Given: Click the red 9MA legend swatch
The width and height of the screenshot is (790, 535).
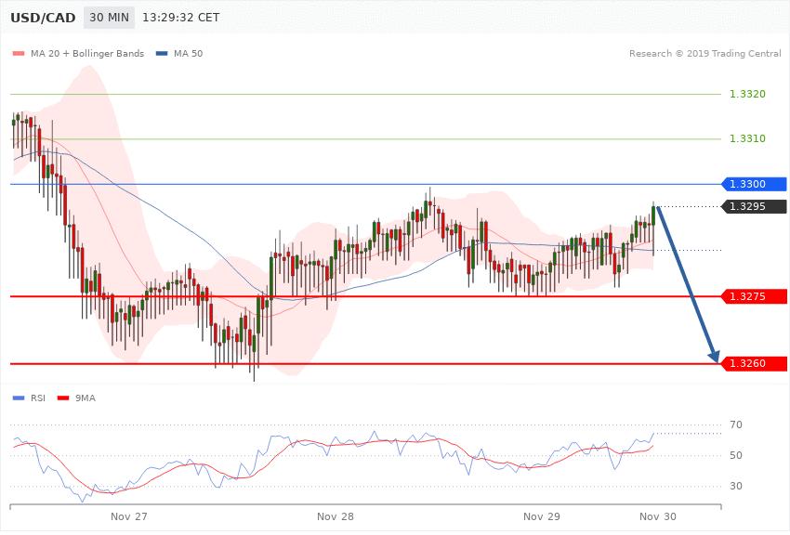Looking at the screenshot, I should [63, 398].
